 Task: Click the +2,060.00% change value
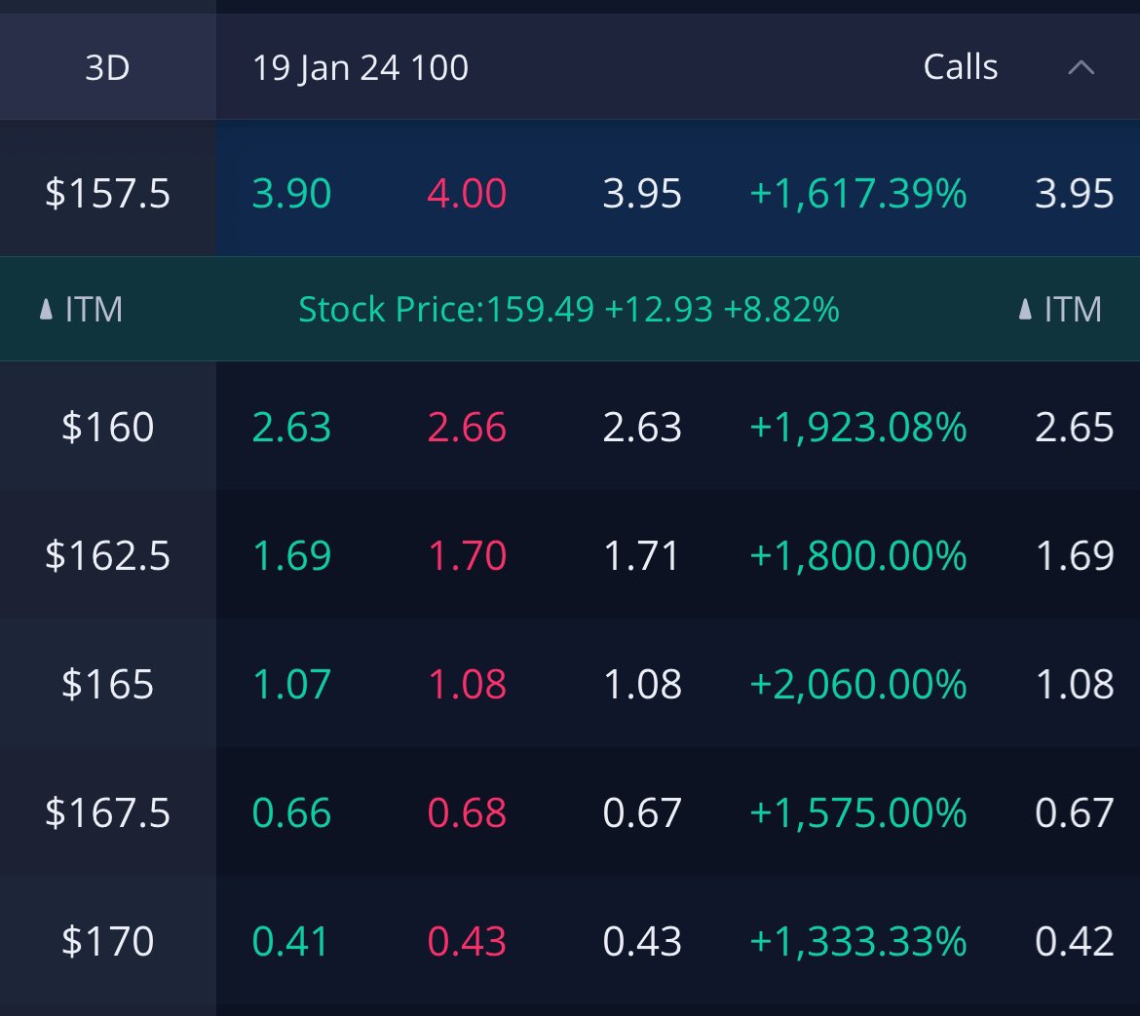[x=857, y=684]
